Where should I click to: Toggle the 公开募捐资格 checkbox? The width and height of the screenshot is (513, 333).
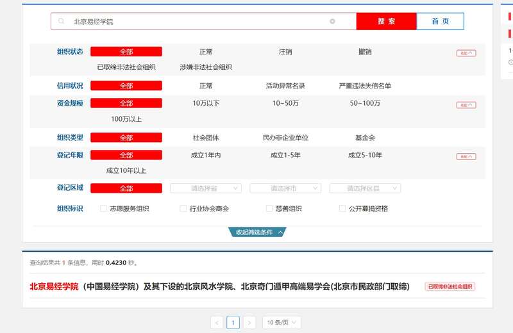[342, 209]
